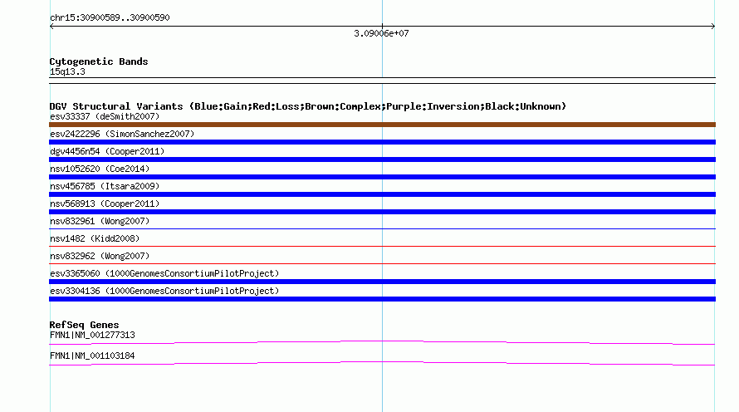Click the blue bar under esv3365060
Image resolution: width=739 pixels, height=412 pixels.
click(382, 282)
